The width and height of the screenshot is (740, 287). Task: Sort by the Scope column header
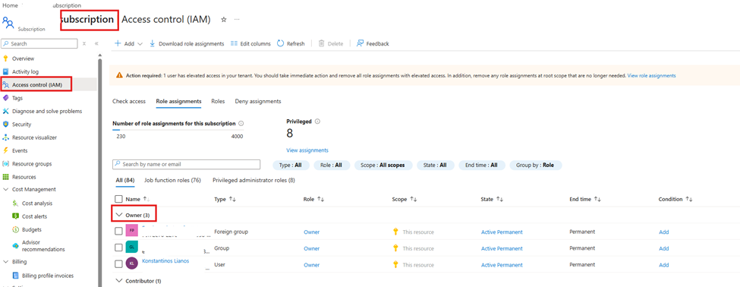click(405, 199)
